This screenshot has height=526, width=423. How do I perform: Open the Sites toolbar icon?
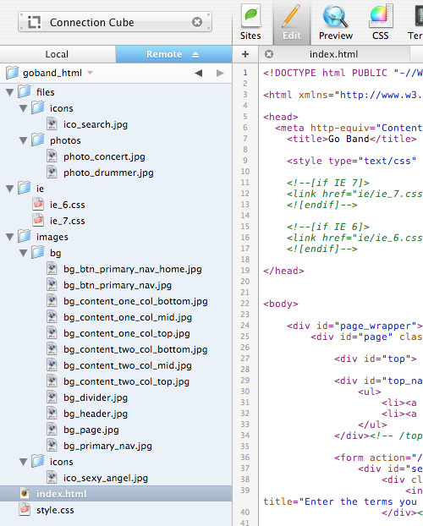coord(250,23)
